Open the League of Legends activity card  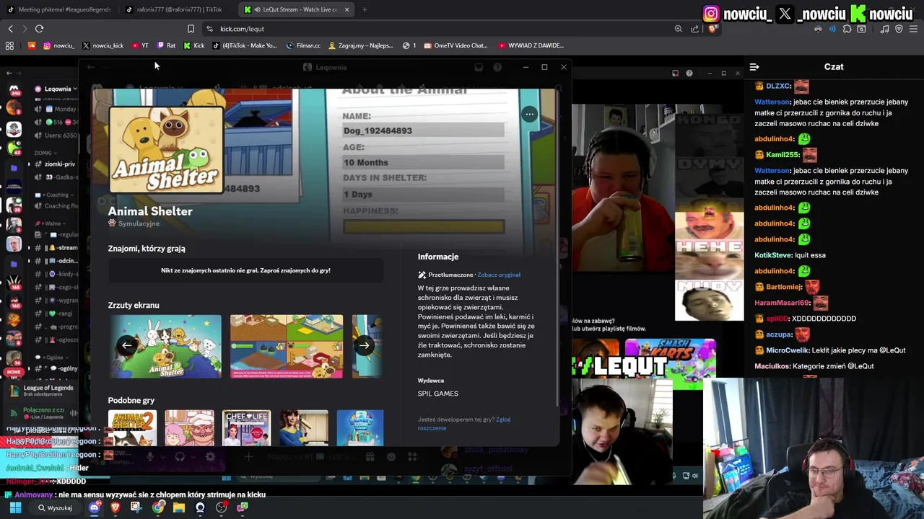point(42,391)
